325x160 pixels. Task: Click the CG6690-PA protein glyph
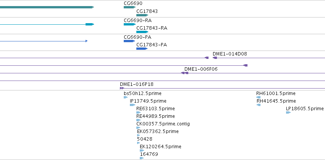pyautogui.click(x=129, y=41)
